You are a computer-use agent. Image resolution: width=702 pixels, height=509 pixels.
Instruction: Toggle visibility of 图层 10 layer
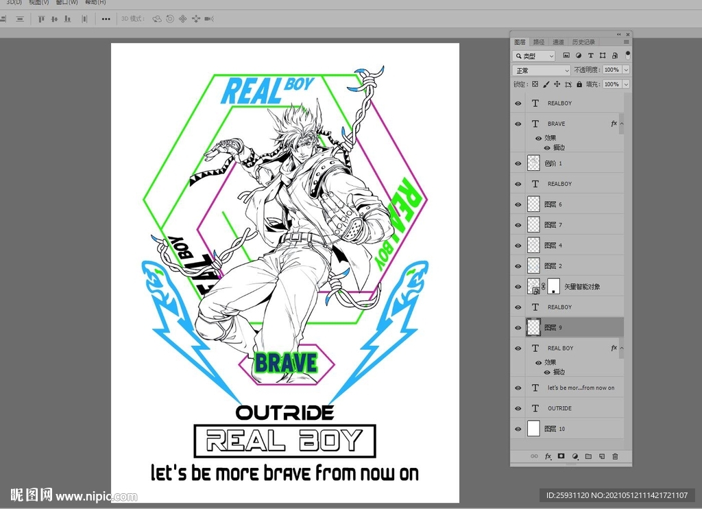click(x=518, y=429)
